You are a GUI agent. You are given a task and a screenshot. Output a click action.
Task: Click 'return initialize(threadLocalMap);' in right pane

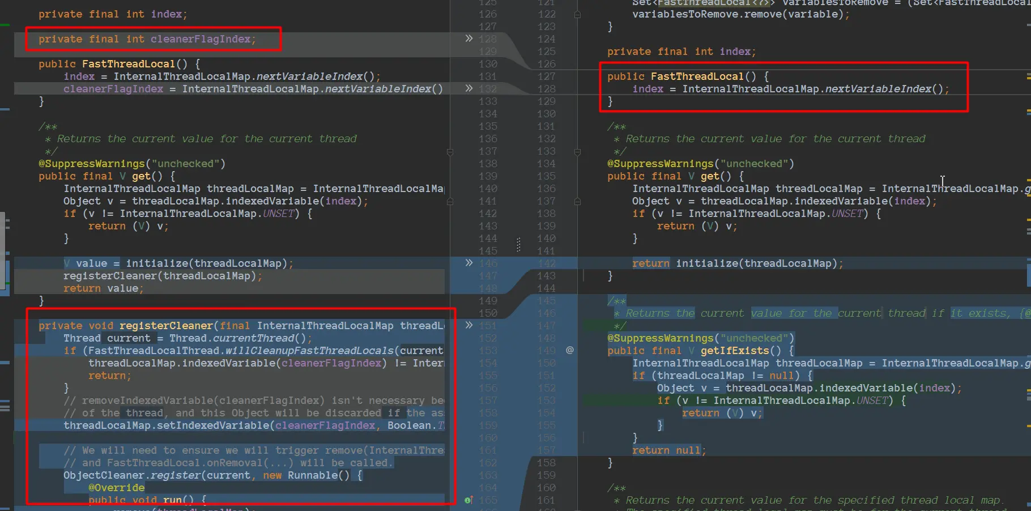coord(738,263)
